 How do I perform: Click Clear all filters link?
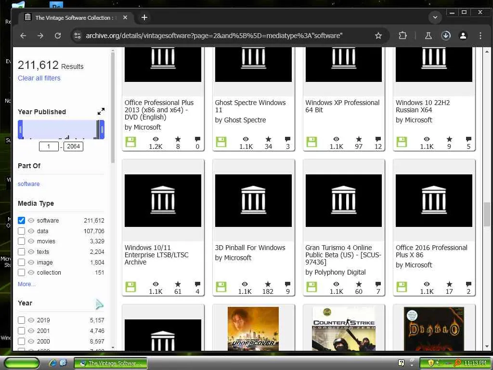click(x=39, y=78)
